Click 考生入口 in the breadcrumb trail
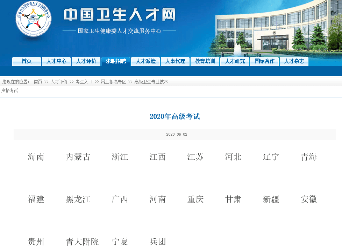This screenshot has width=342, height=252. tap(84, 82)
